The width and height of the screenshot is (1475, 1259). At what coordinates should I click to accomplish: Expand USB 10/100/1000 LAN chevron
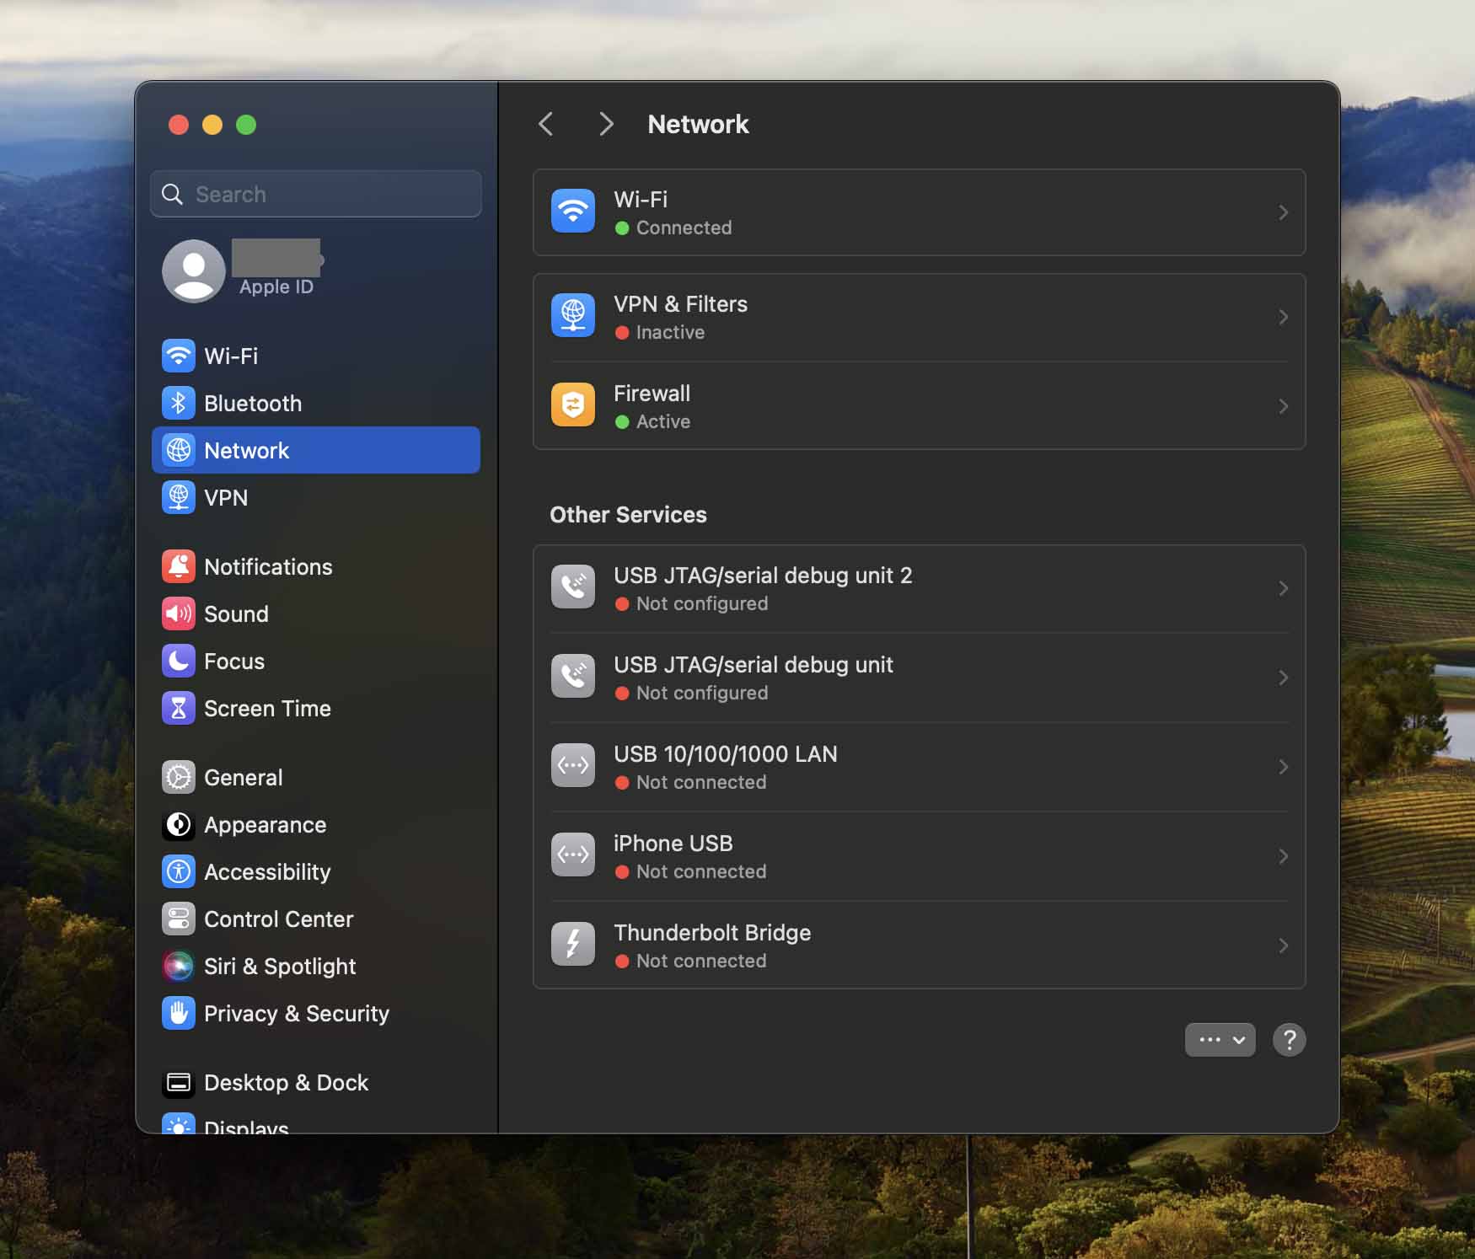[x=1282, y=767]
